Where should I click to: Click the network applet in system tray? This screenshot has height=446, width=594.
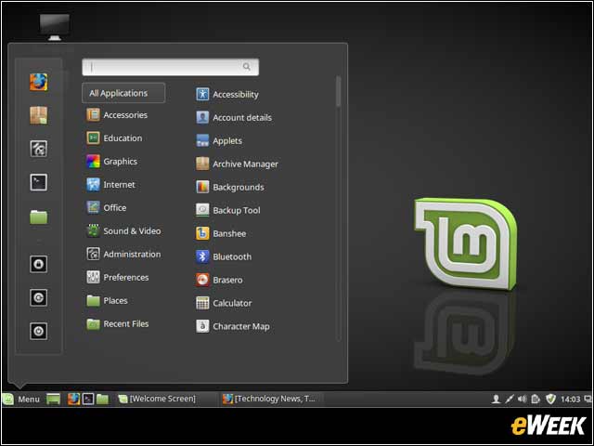pos(510,399)
